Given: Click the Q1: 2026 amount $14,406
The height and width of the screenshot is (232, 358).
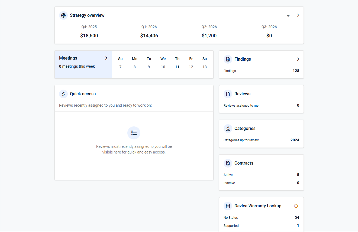Looking at the screenshot, I should coord(149,36).
